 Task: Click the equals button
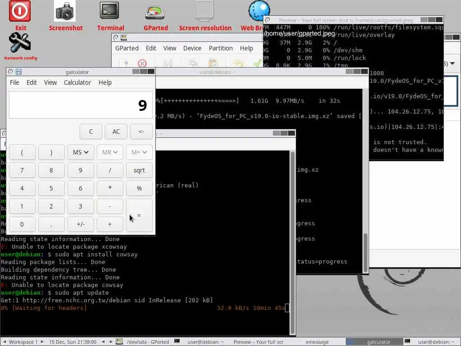[x=139, y=215]
